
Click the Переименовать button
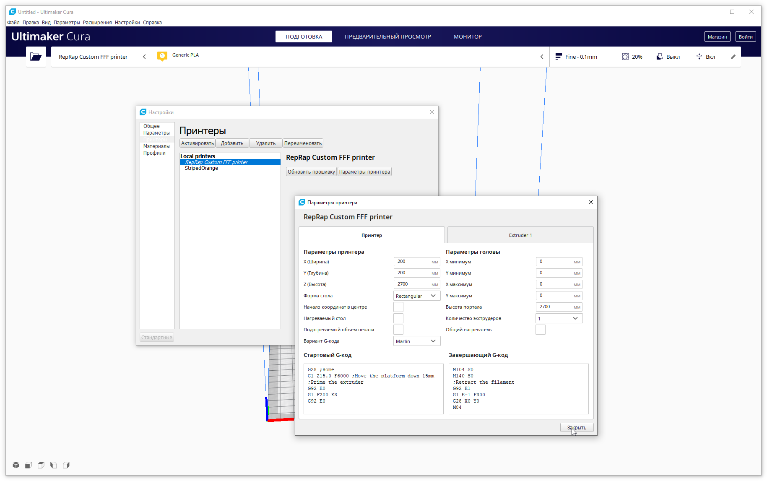click(x=303, y=143)
